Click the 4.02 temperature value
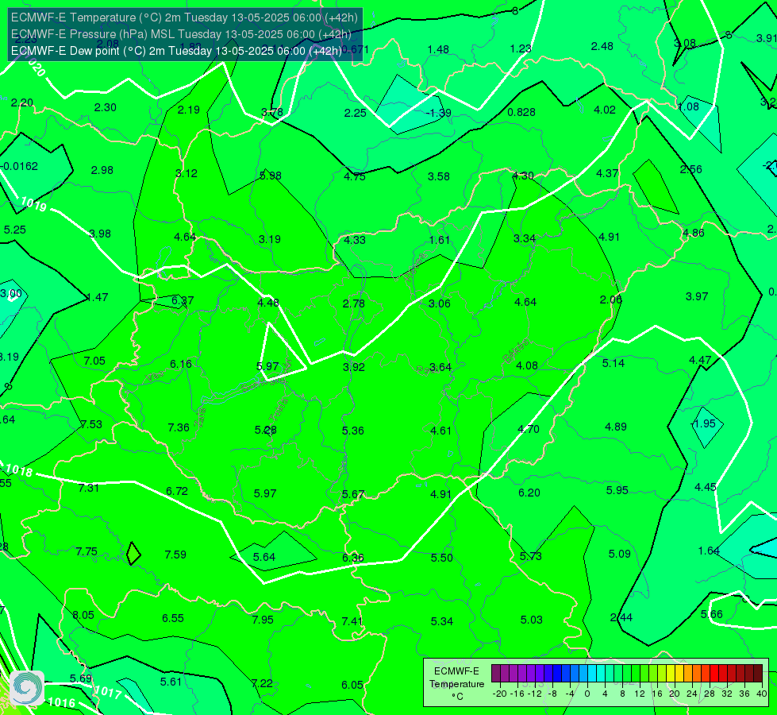 pyautogui.click(x=605, y=110)
